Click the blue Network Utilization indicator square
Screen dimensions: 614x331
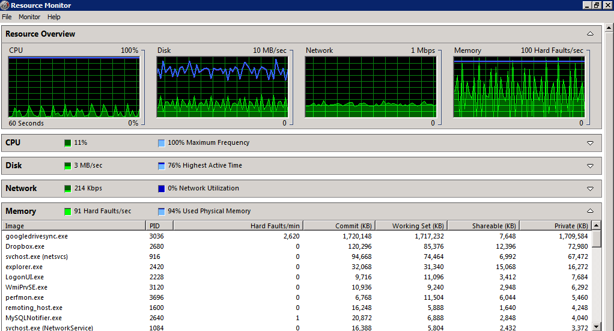161,189
